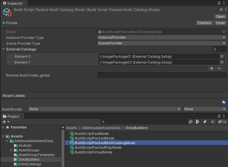
Task: Select the Assets root folder
Action: point(17,136)
